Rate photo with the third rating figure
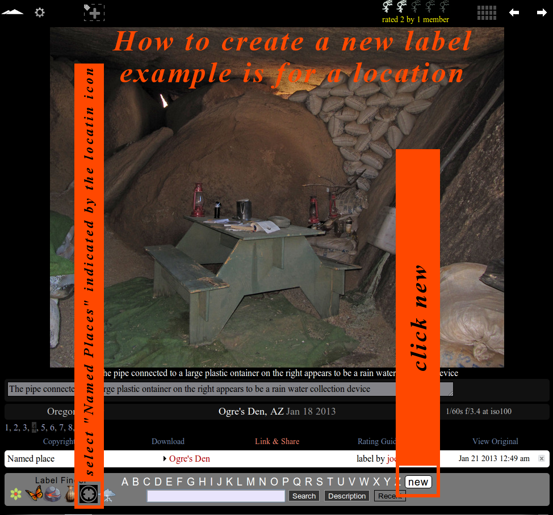This screenshot has height=515, width=553. pyautogui.click(x=416, y=7)
